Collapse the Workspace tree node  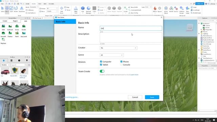(199, 23)
